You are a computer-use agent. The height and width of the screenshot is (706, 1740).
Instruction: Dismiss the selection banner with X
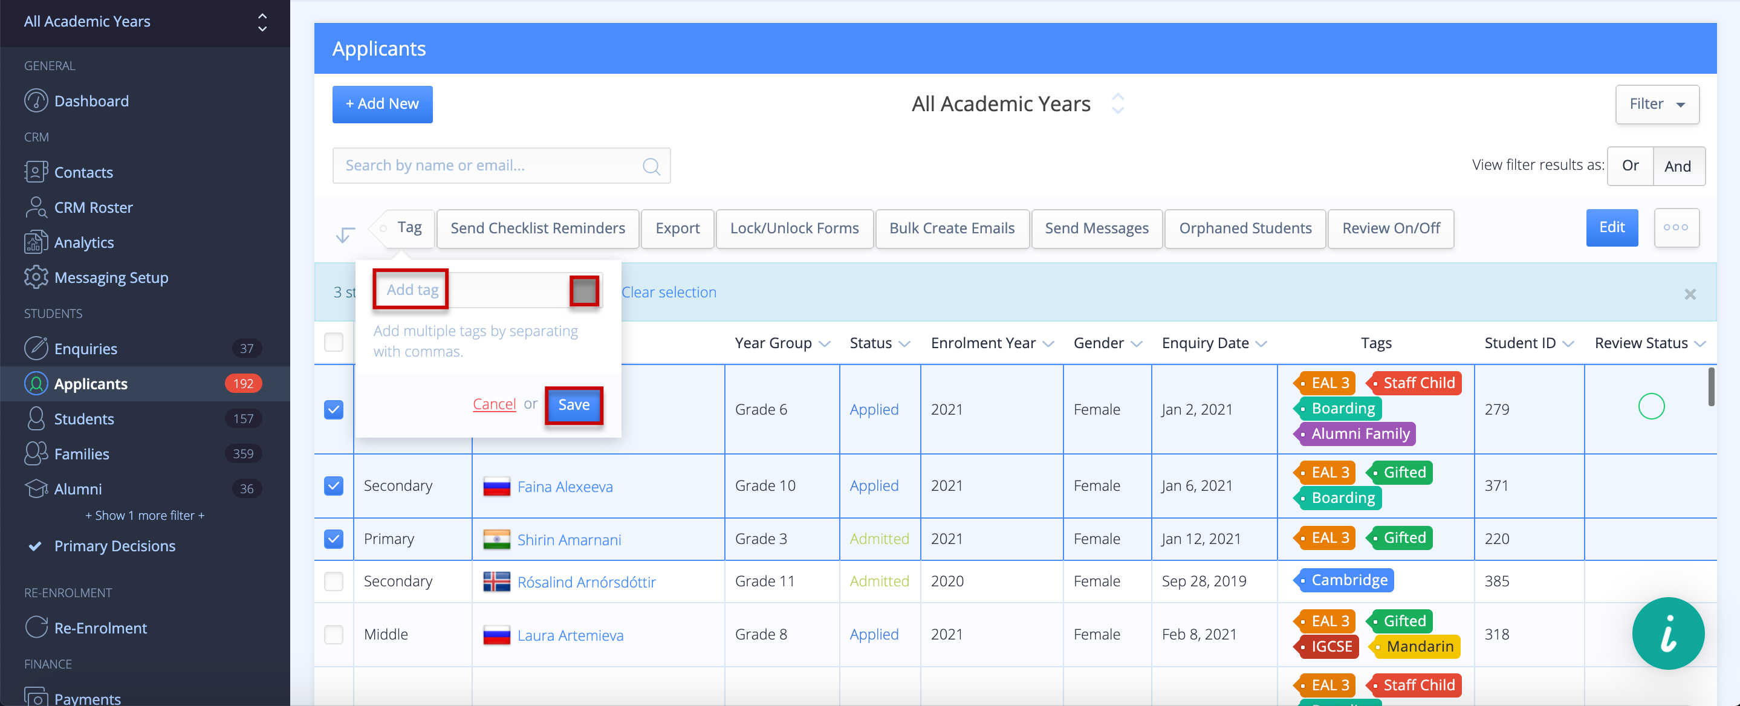click(x=1690, y=294)
